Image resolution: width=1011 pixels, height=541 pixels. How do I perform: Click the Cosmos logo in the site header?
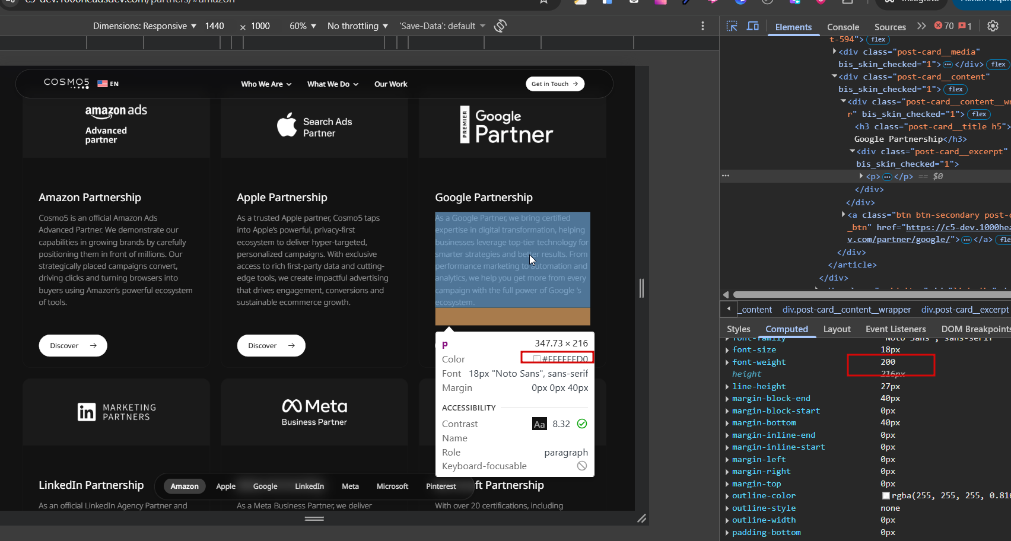66,83
